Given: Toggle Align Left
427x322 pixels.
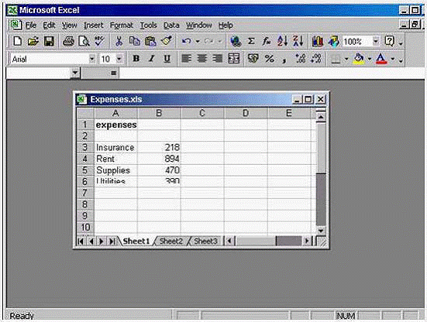Looking at the screenshot, I should tap(186, 59).
